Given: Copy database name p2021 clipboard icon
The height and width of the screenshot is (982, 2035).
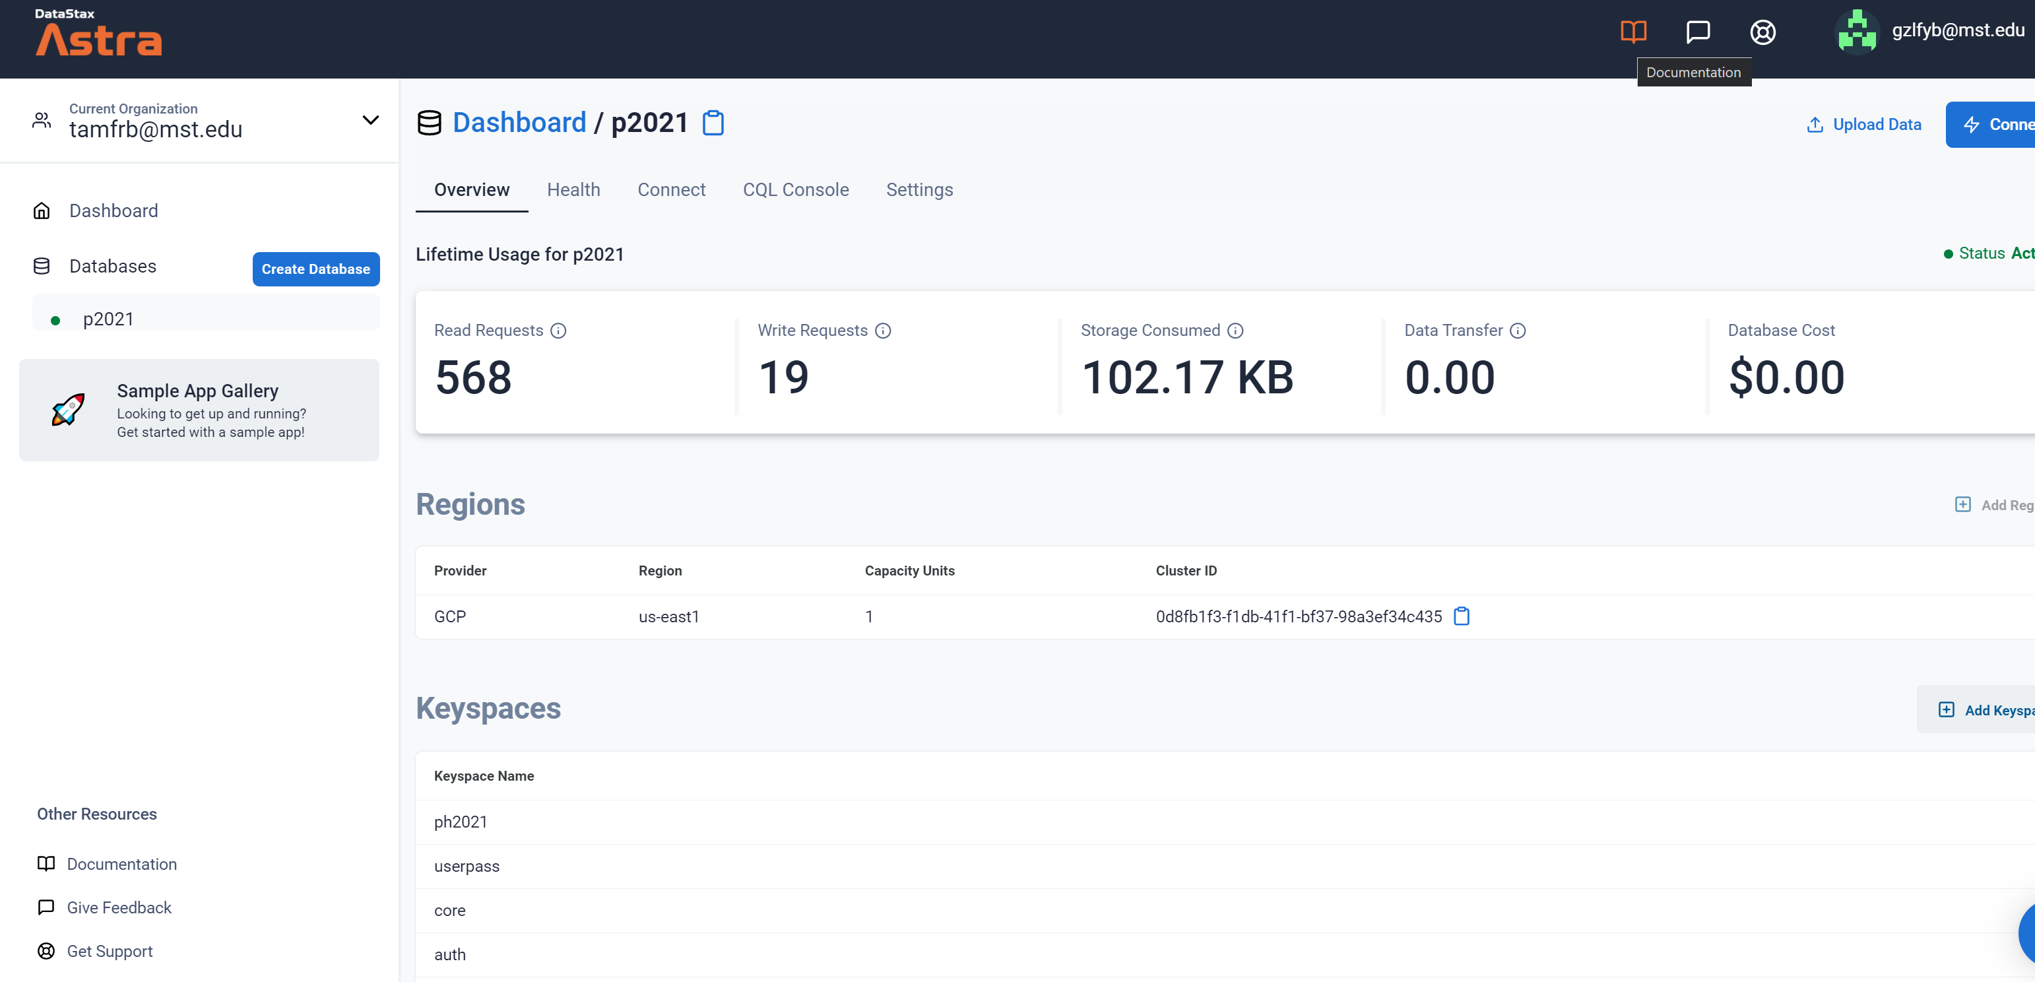Looking at the screenshot, I should point(713,123).
